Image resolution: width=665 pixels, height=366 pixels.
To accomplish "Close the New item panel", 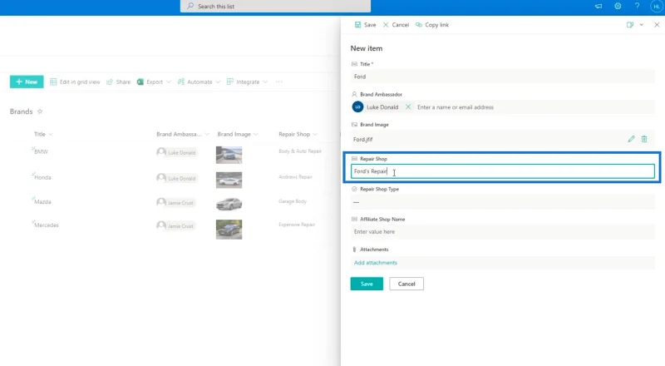I will (657, 25).
